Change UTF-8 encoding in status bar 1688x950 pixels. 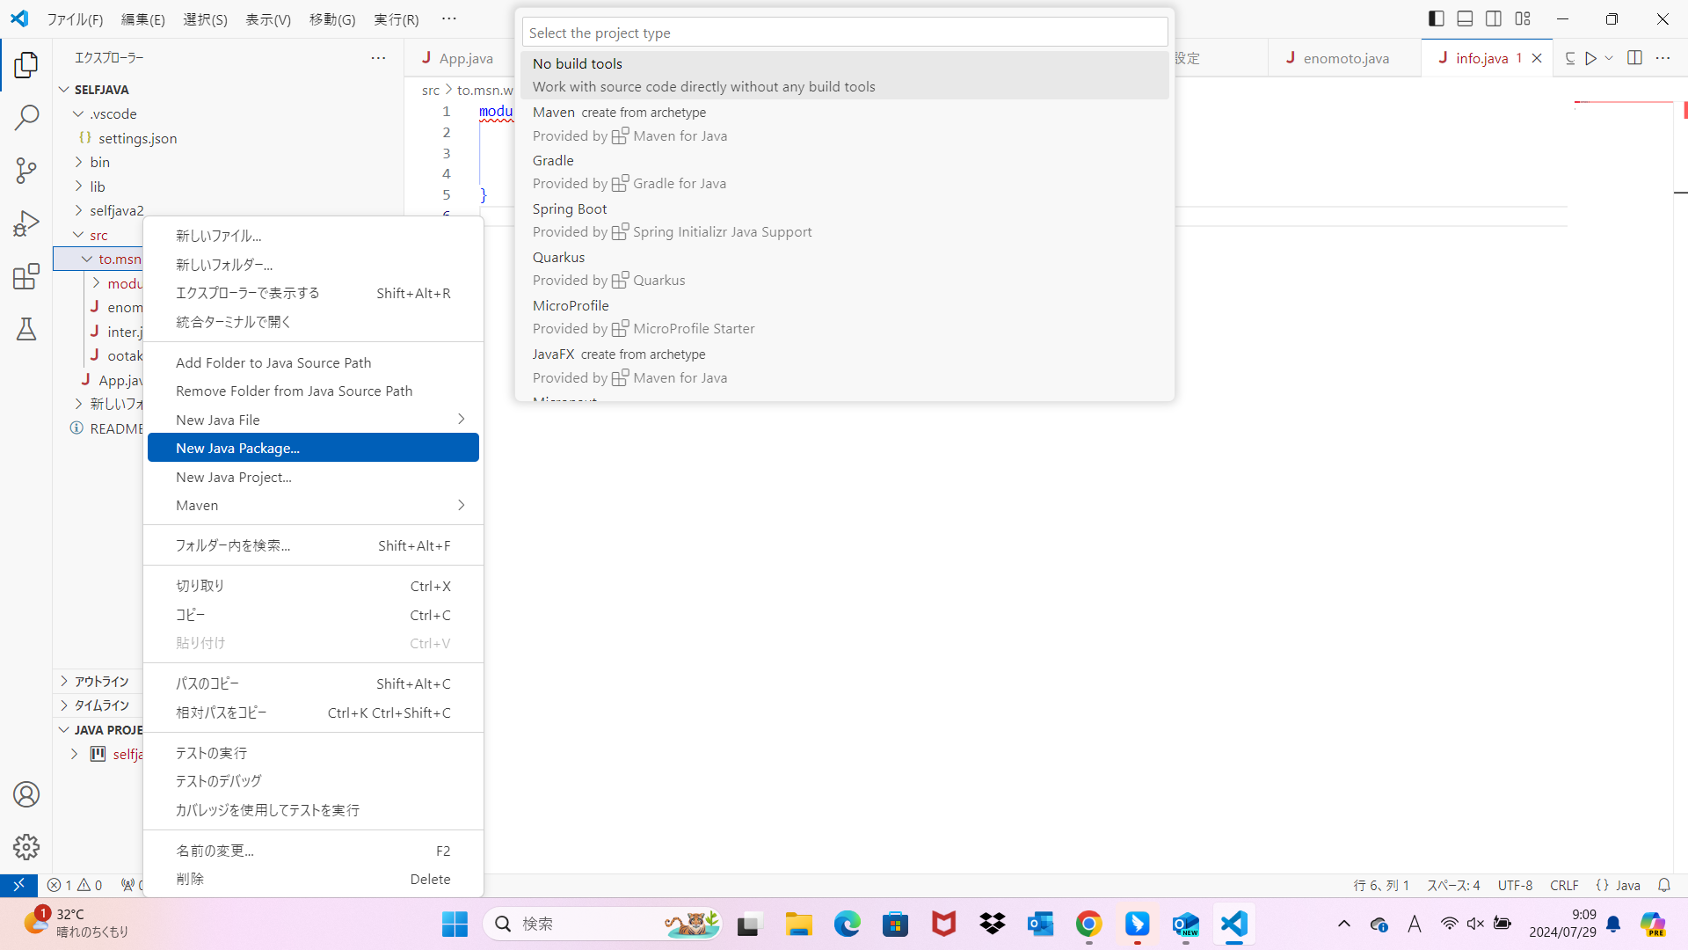tap(1515, 885)
